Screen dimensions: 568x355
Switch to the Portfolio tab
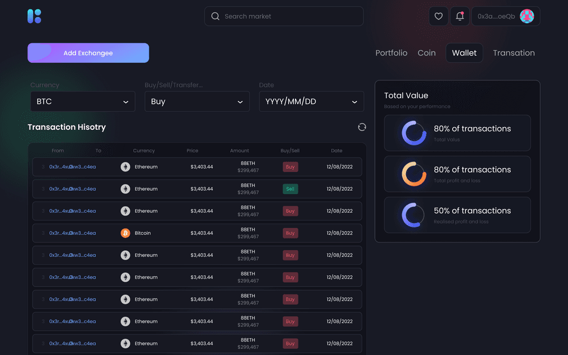(391, 53)
